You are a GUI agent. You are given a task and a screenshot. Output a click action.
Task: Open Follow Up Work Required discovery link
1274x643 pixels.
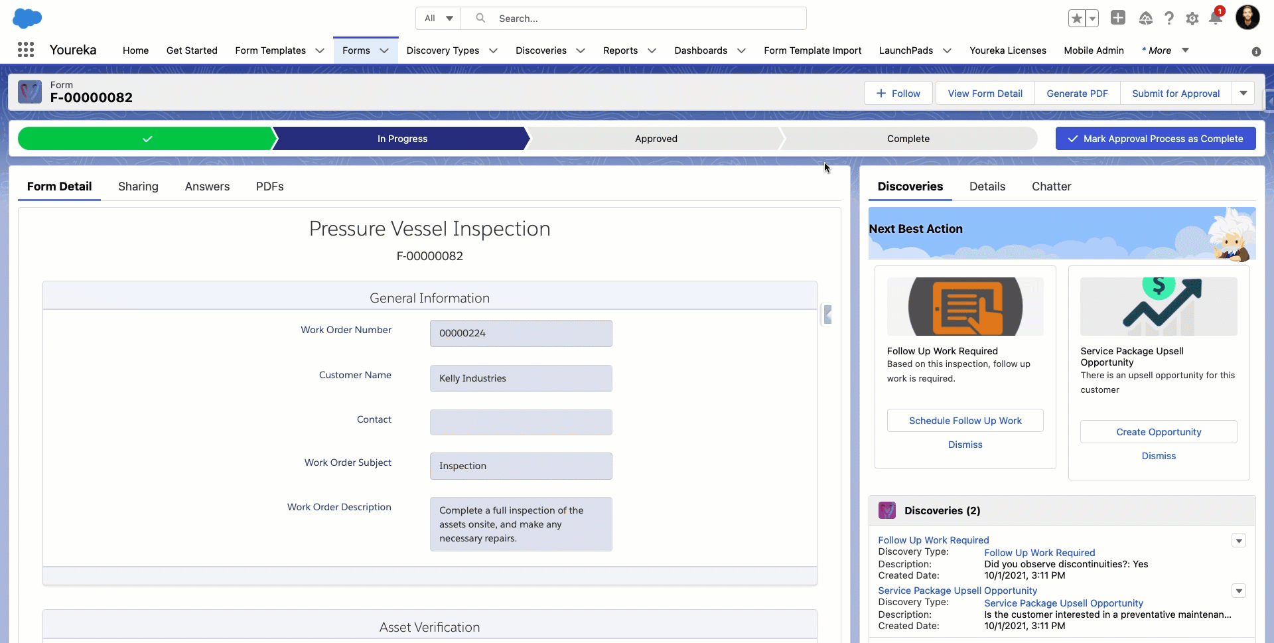click(x=933, y=540)
